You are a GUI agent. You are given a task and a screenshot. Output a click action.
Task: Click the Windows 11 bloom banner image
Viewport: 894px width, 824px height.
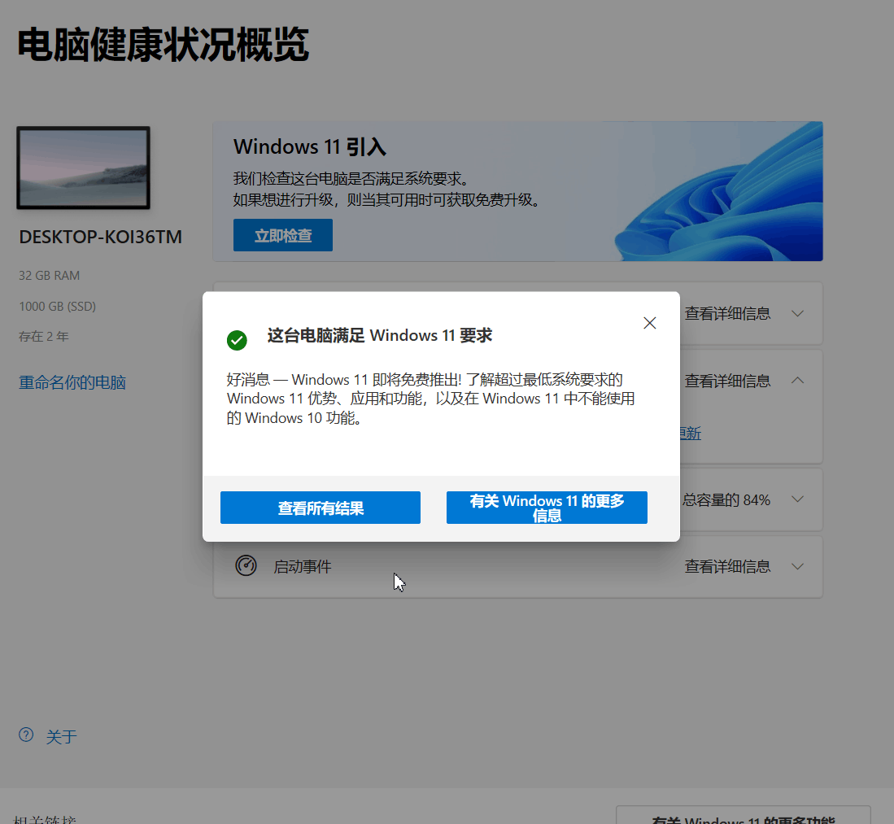pos(718,191)
